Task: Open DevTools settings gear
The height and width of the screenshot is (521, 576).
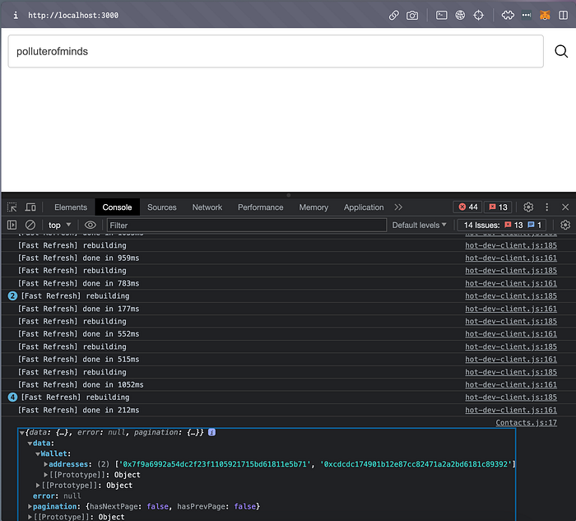Action: (528, 207)
